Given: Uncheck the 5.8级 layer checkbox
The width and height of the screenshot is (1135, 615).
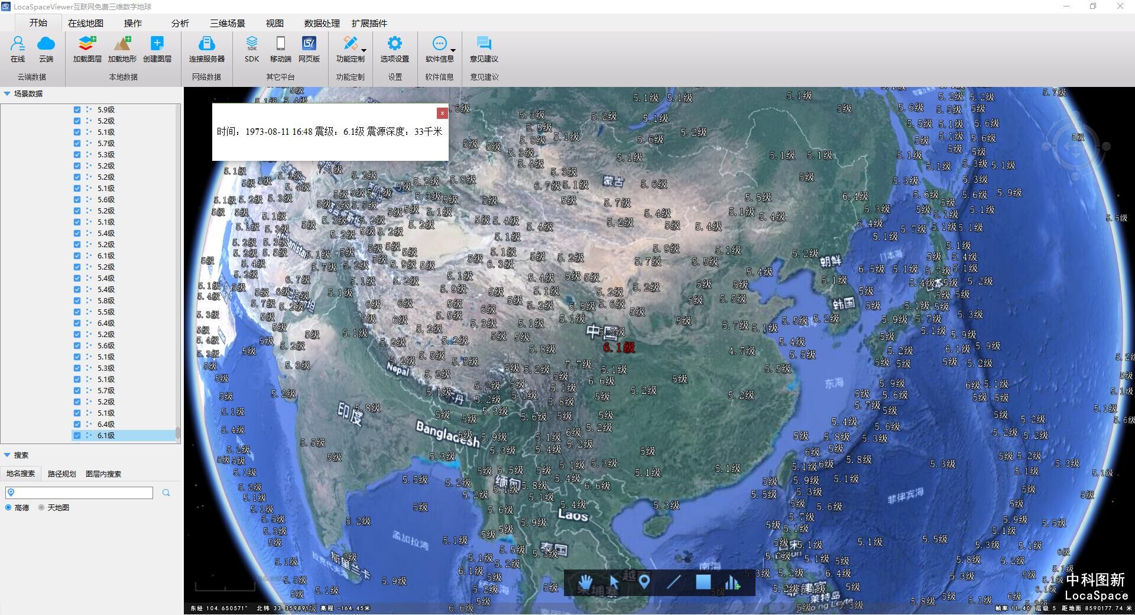Looking at the screenshot, I should point(77,300).
